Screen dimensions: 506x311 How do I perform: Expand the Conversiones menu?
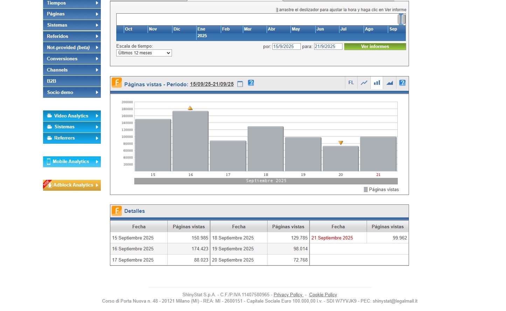point(72,59)
